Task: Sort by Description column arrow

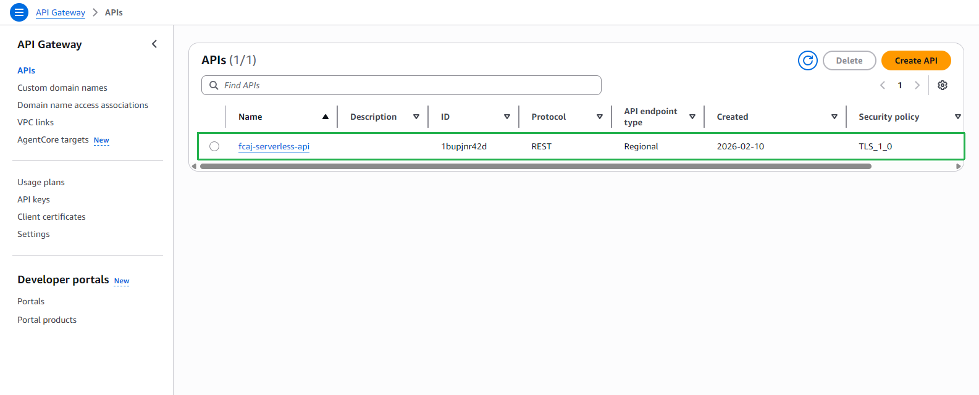Action: (416, 117)
